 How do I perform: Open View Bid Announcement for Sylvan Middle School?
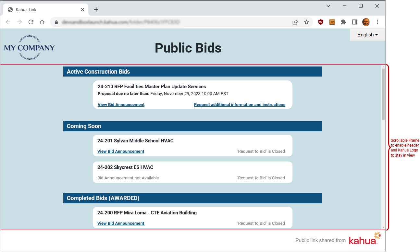click(x=121, y=151)
